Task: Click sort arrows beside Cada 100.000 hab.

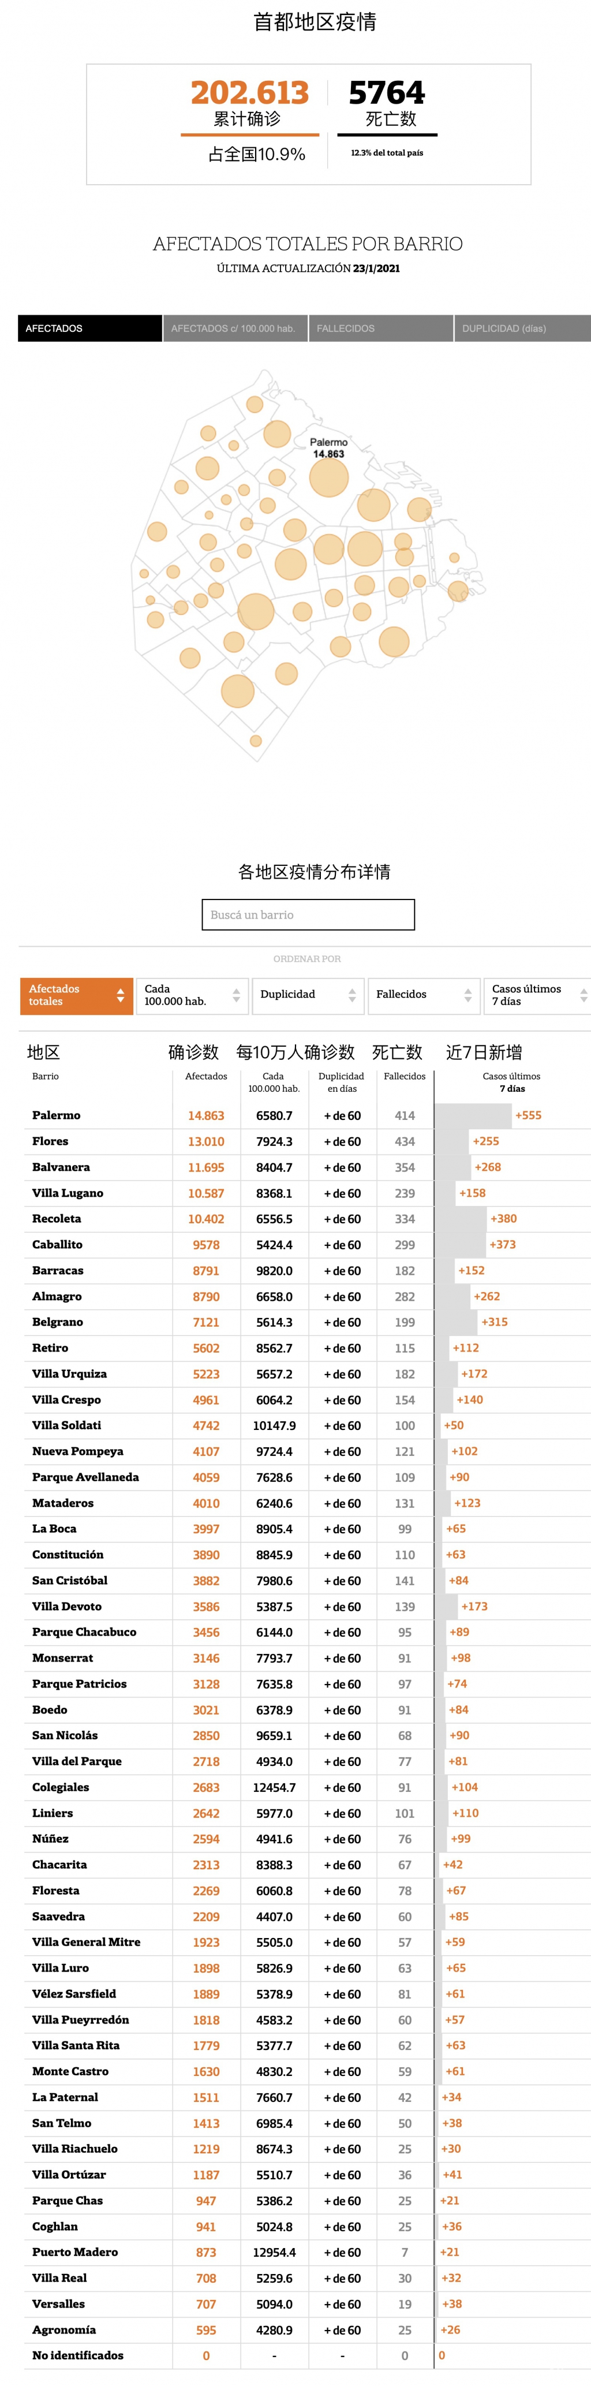Action: 236,996
